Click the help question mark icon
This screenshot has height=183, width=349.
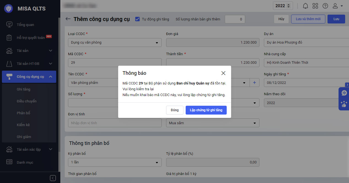pos(325,6)
